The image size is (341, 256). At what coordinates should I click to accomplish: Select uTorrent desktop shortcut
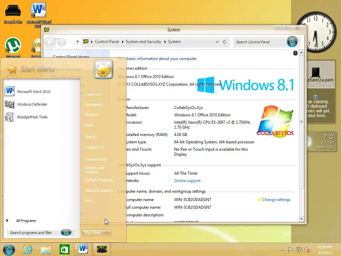click(13, 47)
